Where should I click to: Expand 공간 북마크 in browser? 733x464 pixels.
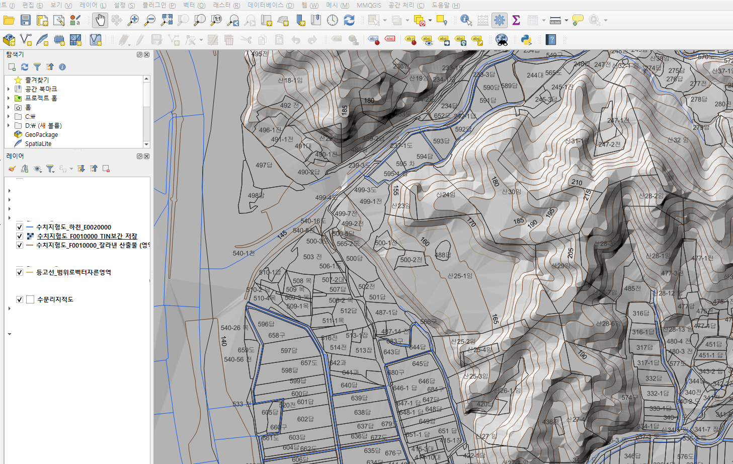coord(9,89)
